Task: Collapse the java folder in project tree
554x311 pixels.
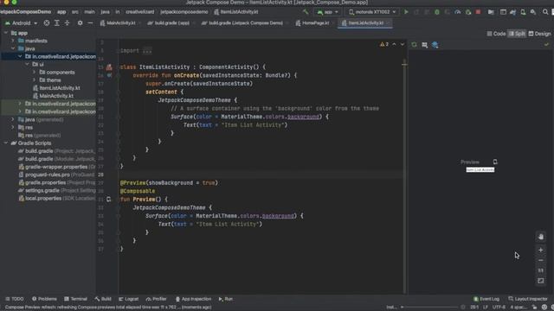Action: [13, 48]
